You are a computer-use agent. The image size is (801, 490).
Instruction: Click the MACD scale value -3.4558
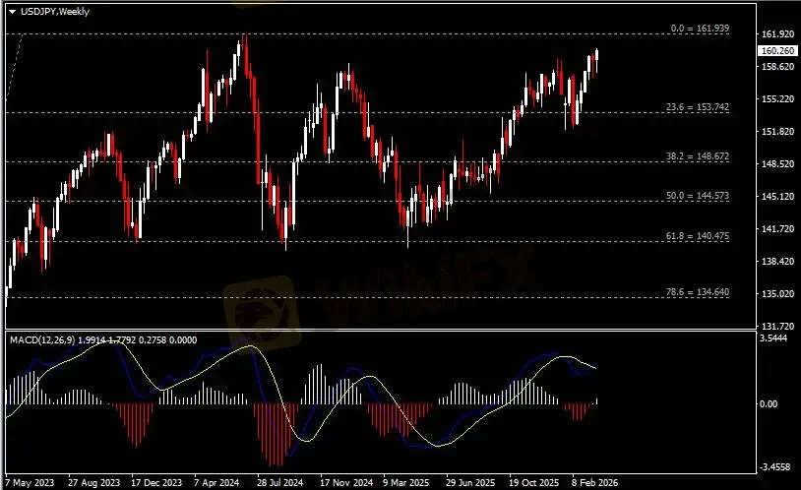click(775, 467)
